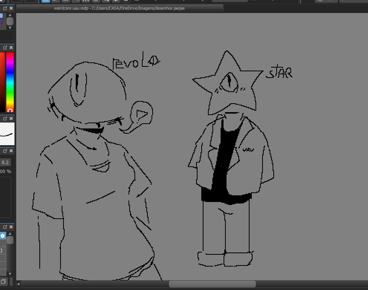
Task: Click the brush size value 8.2
Action: coord(6,162)
